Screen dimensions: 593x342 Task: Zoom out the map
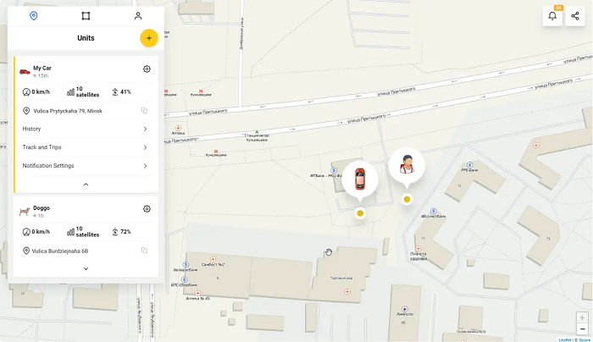pyautogui.click(x=583, y=328)
